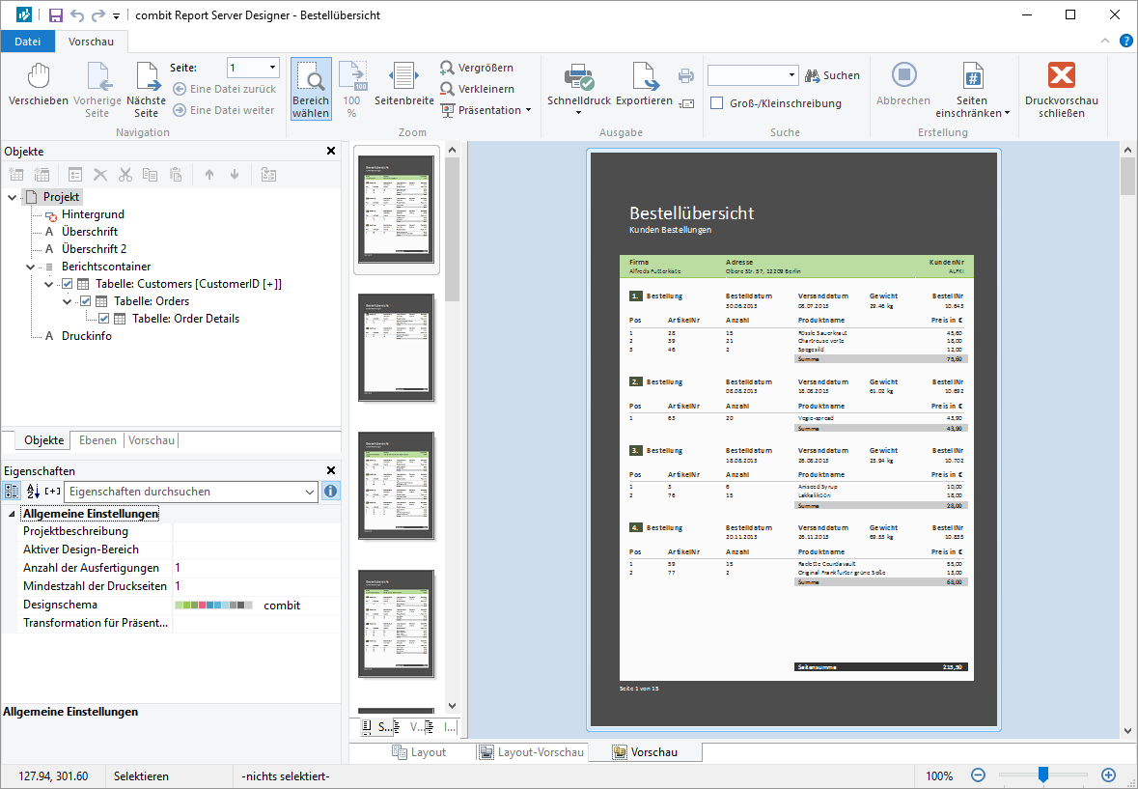Click the Vergrößern magnifier icon
The height and width of the screenshot is (789, 1138).
tap(447, 69)
